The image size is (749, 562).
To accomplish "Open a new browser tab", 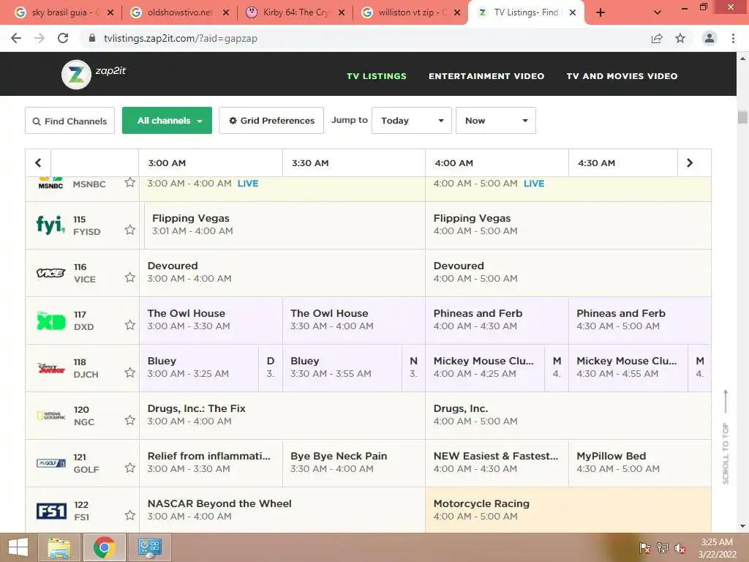I will [601, 12].
